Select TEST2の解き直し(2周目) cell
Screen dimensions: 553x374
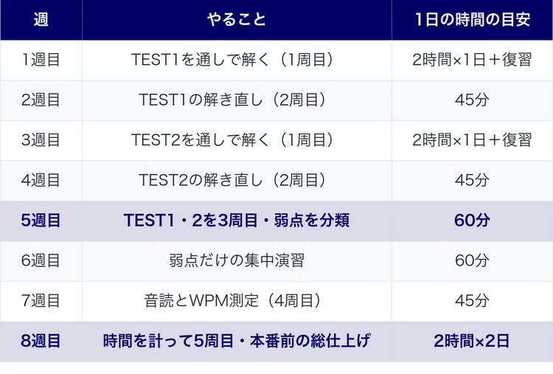coord(237,181)
